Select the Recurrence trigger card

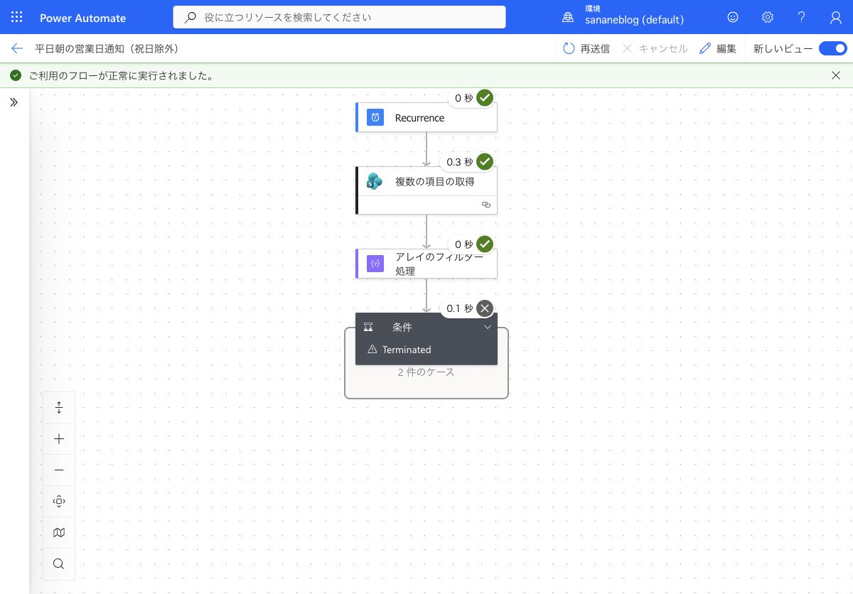click(x=426, y=117)
